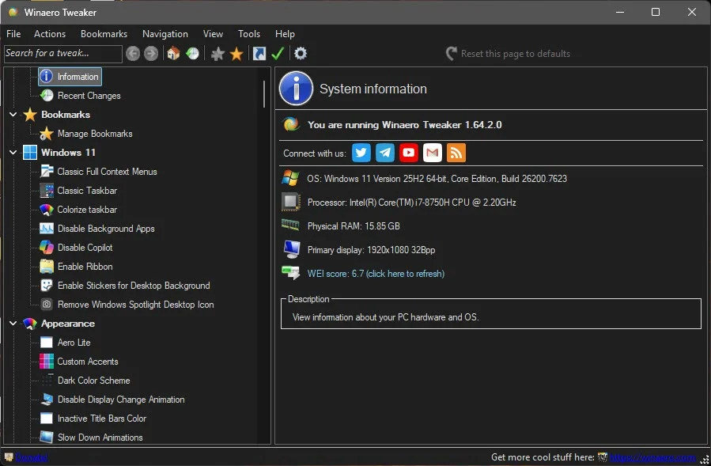Click the gold star bookmarks toolbar icon
Screen dimensions: 711x466
click(x=236, y=54)
